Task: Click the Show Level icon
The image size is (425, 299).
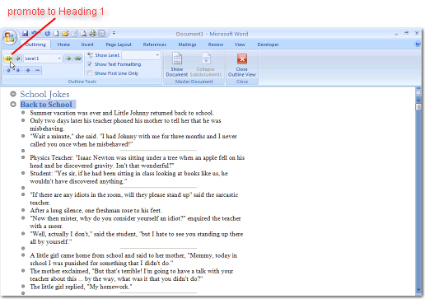Action: [x=90, y=55]
